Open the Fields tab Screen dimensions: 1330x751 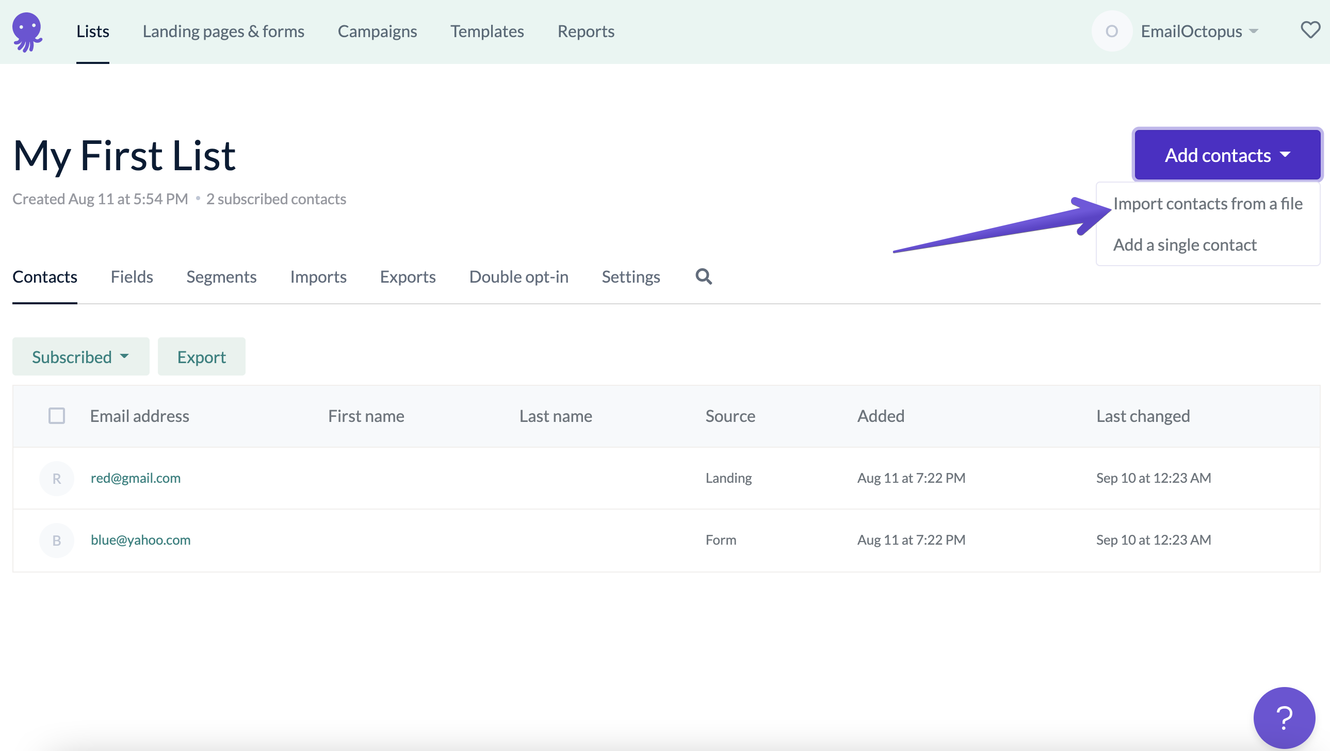pyautogui.click(x=132, y=276)
